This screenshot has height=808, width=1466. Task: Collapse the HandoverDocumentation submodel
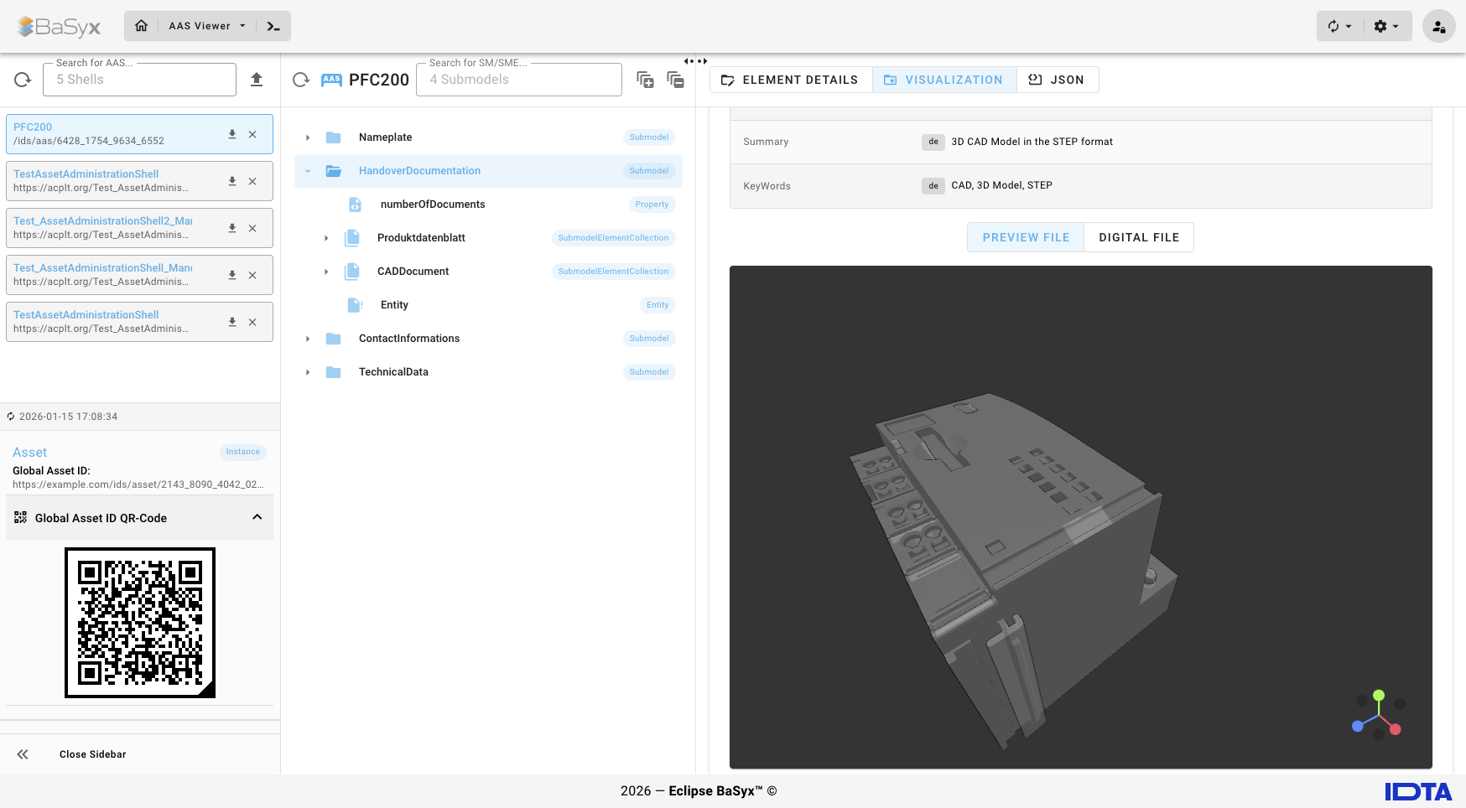click(307, 170)
